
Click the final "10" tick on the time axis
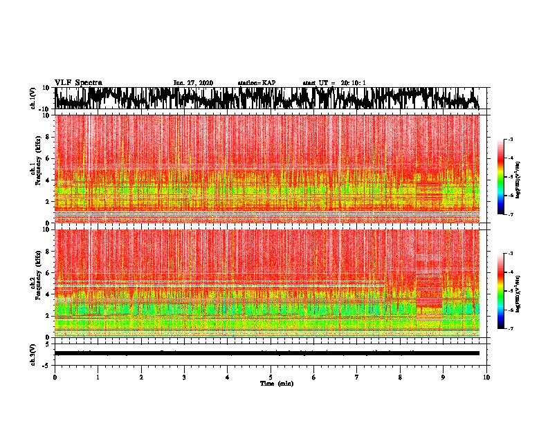coord(486,377)
